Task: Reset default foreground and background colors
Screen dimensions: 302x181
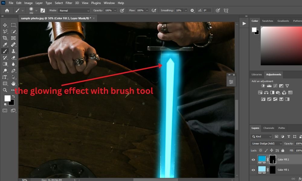Action: 5,104
